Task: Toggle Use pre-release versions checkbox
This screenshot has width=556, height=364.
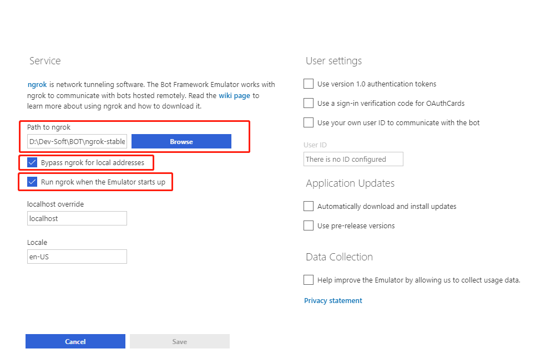Action: [x=309, y=225]
